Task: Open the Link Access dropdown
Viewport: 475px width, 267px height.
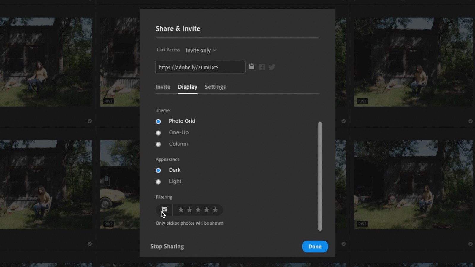Action: click(x=201, y=50)
